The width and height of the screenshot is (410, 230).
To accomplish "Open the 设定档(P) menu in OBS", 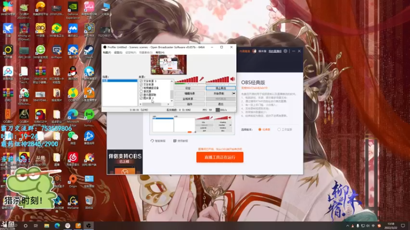I will pos(131,53).
